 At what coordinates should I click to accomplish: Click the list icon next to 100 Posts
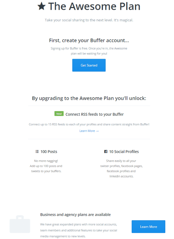pyautogui.click(x=37, y=151)
